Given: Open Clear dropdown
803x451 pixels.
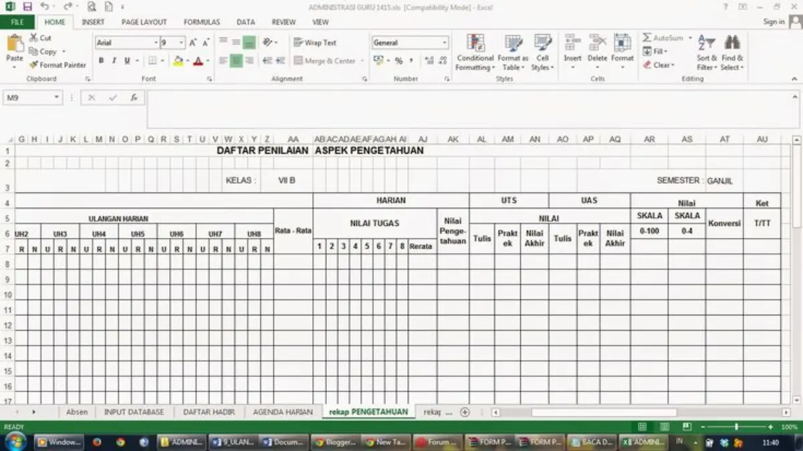Looking at the screenshot, I should click(x=659, y=65).
